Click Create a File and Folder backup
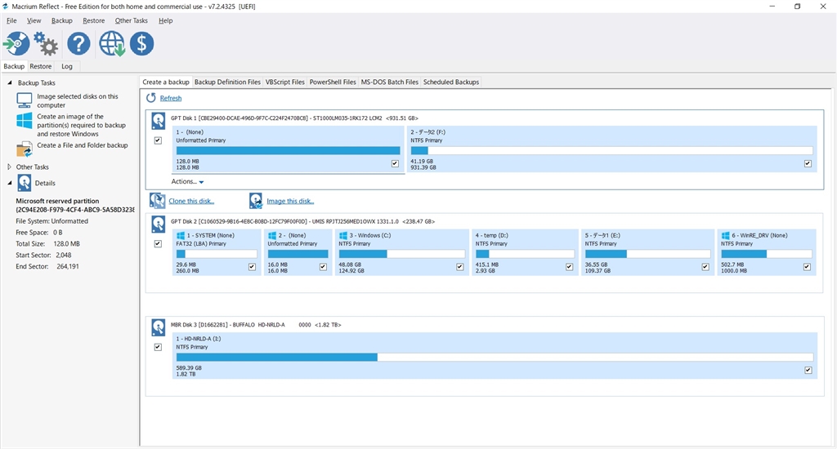The width and height of the screenshot is (837, 449). (x=83, y=145)
